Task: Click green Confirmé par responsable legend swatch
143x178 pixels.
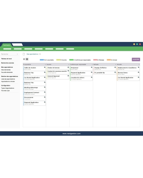Action: 71,60
